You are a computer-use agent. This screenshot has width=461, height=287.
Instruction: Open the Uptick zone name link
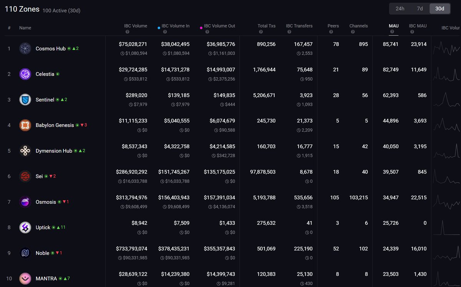(43, 228)
